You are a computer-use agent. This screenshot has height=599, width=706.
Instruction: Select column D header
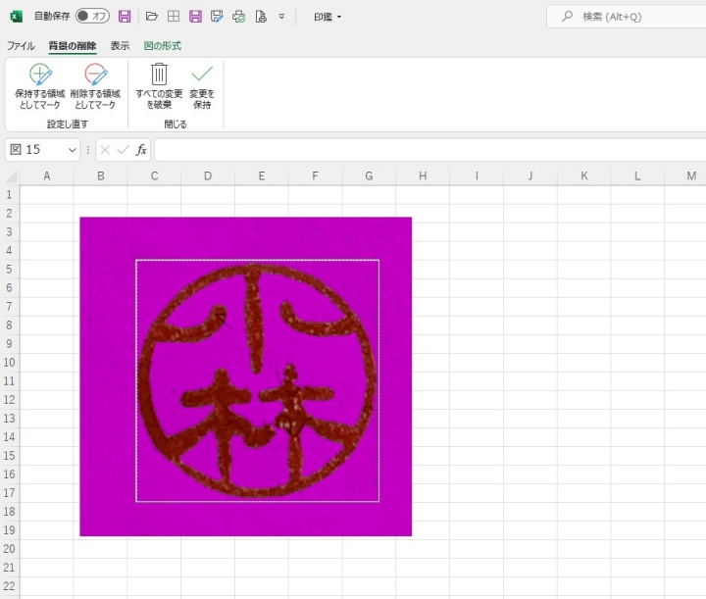(x=208, y=175)
